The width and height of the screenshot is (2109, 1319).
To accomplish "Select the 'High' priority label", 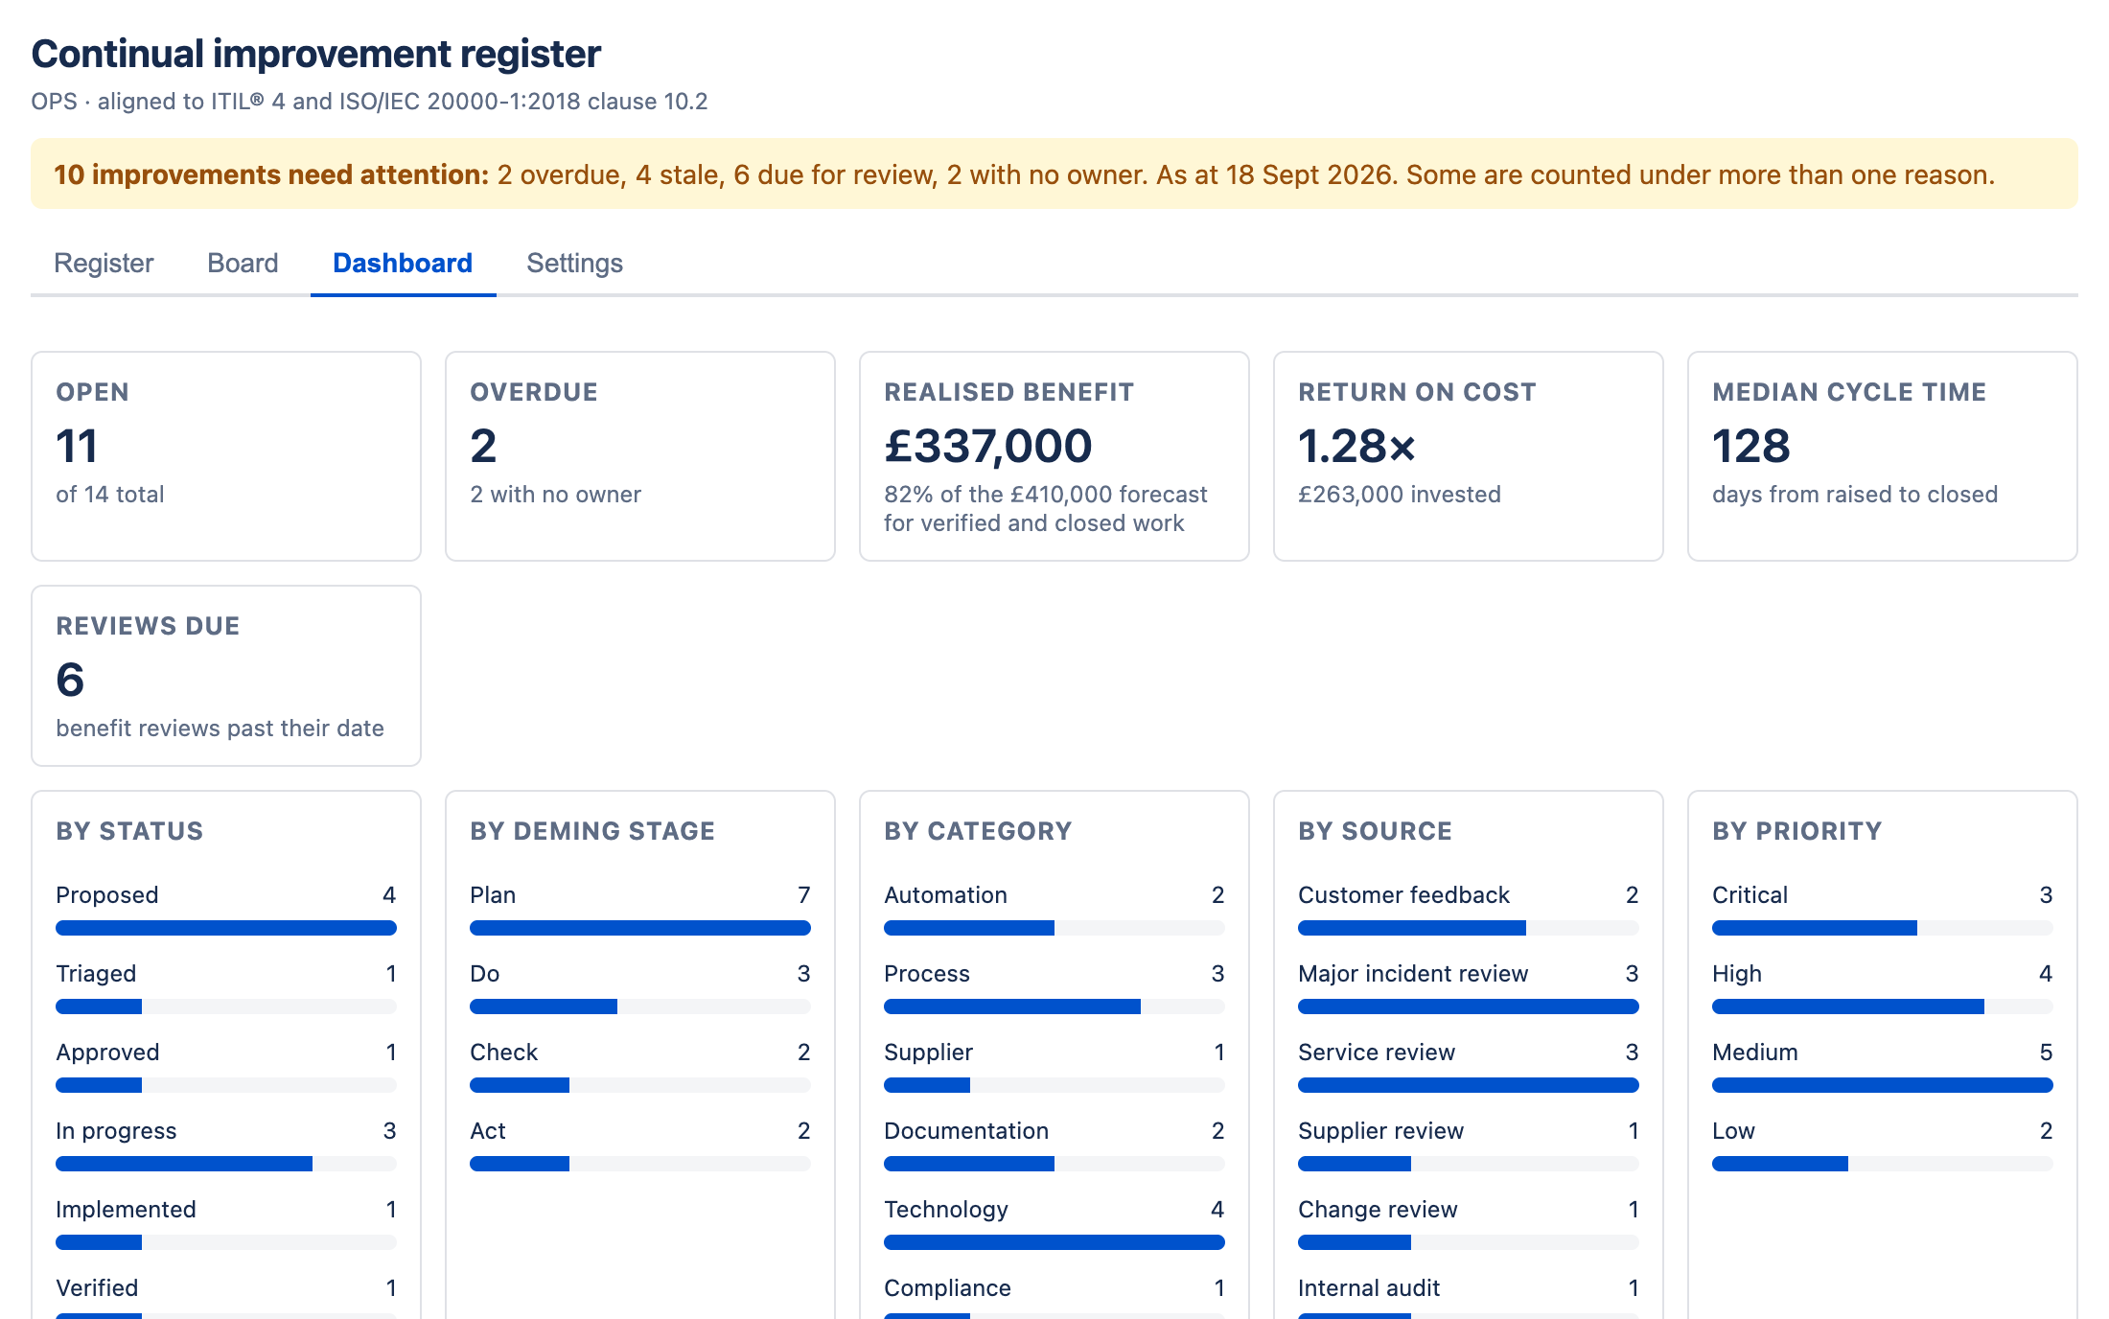I will pos(1737,974).
